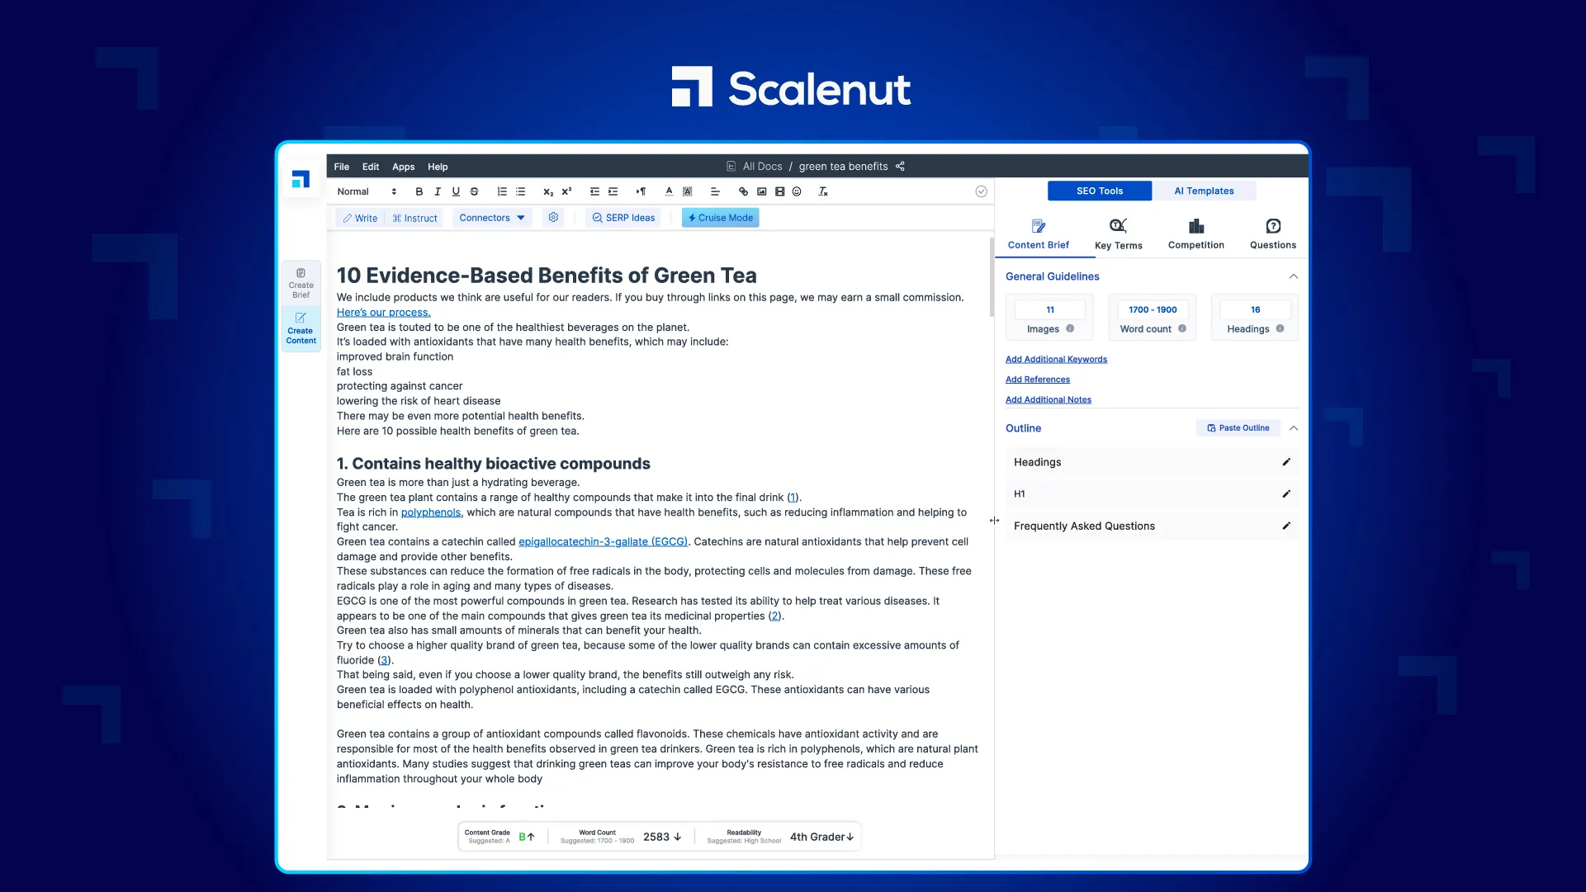
Task: Open the settings gear beside Connectors
Action: click(553, 218)
